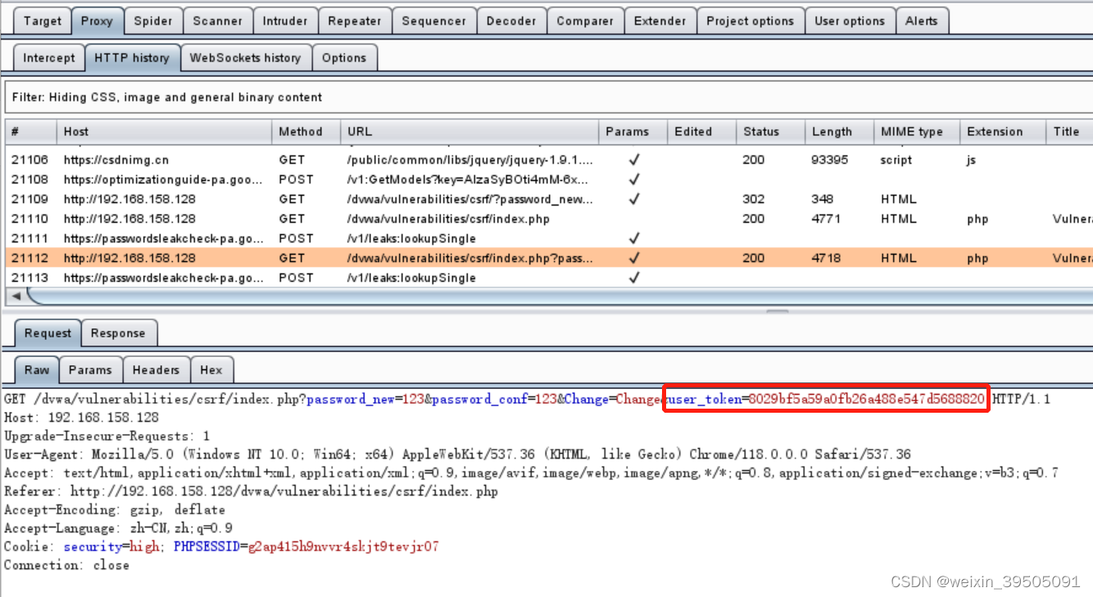The width and height of the screenshot is (1093, 597).
Task: Click length value 93395 in row 21106
Action: pos(830,160)
